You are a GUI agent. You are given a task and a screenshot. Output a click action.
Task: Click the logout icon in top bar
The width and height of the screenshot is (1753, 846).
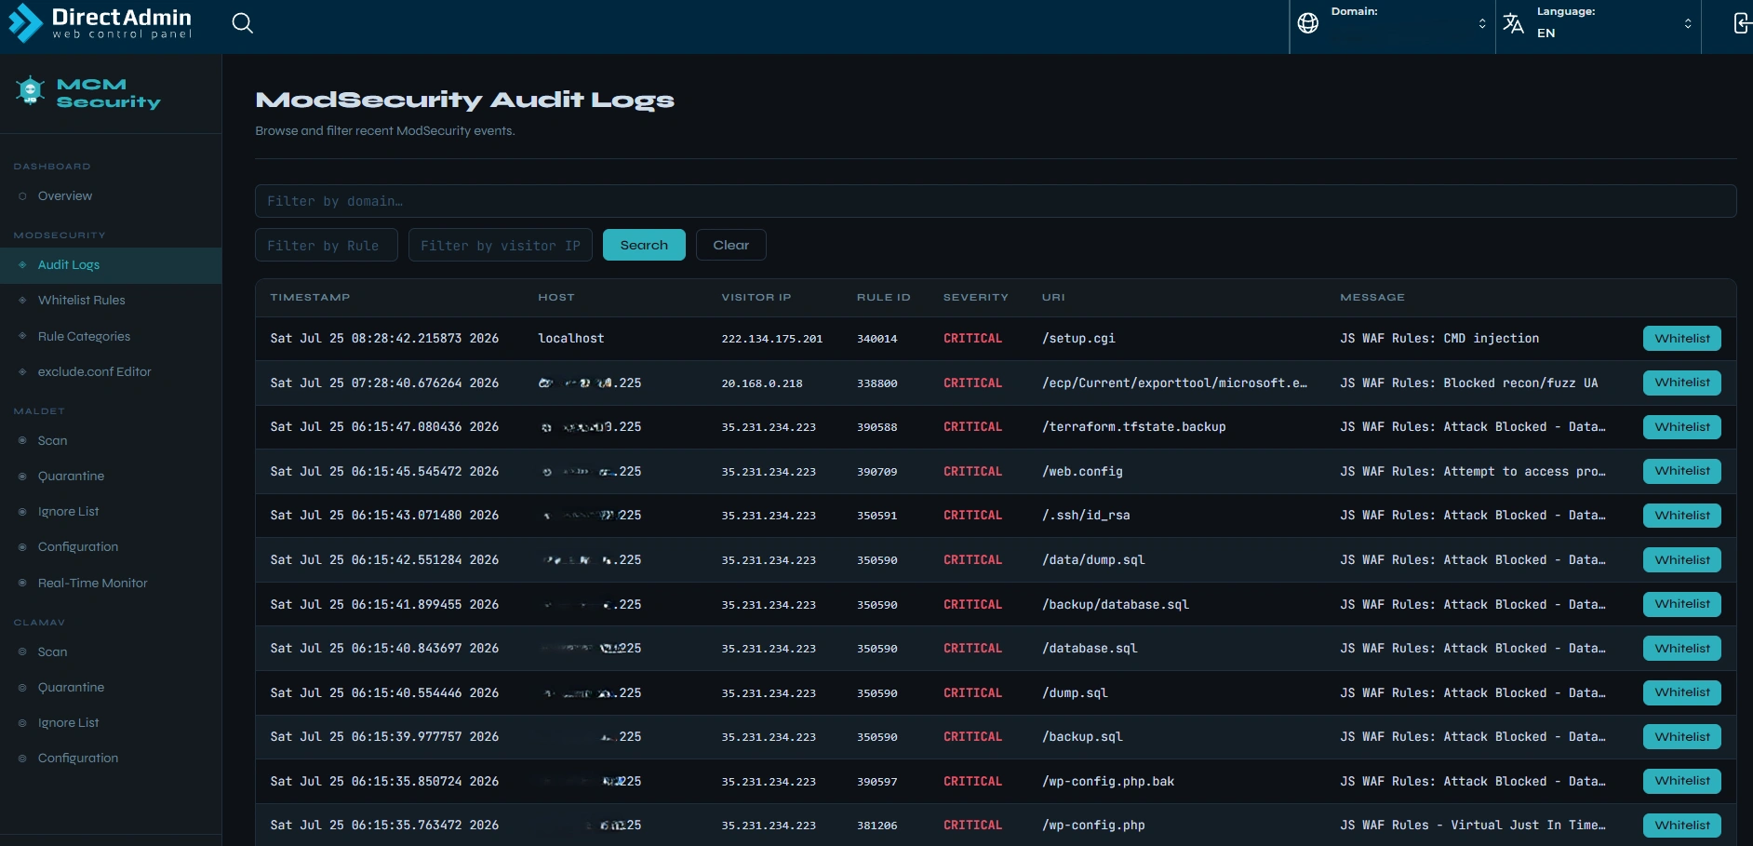click(x=1743, y=23)
